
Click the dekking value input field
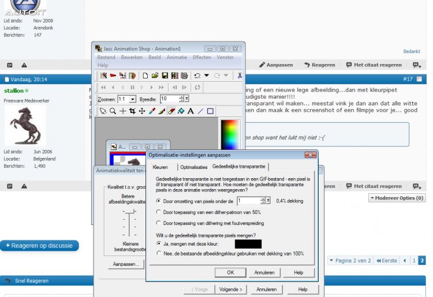248,201
